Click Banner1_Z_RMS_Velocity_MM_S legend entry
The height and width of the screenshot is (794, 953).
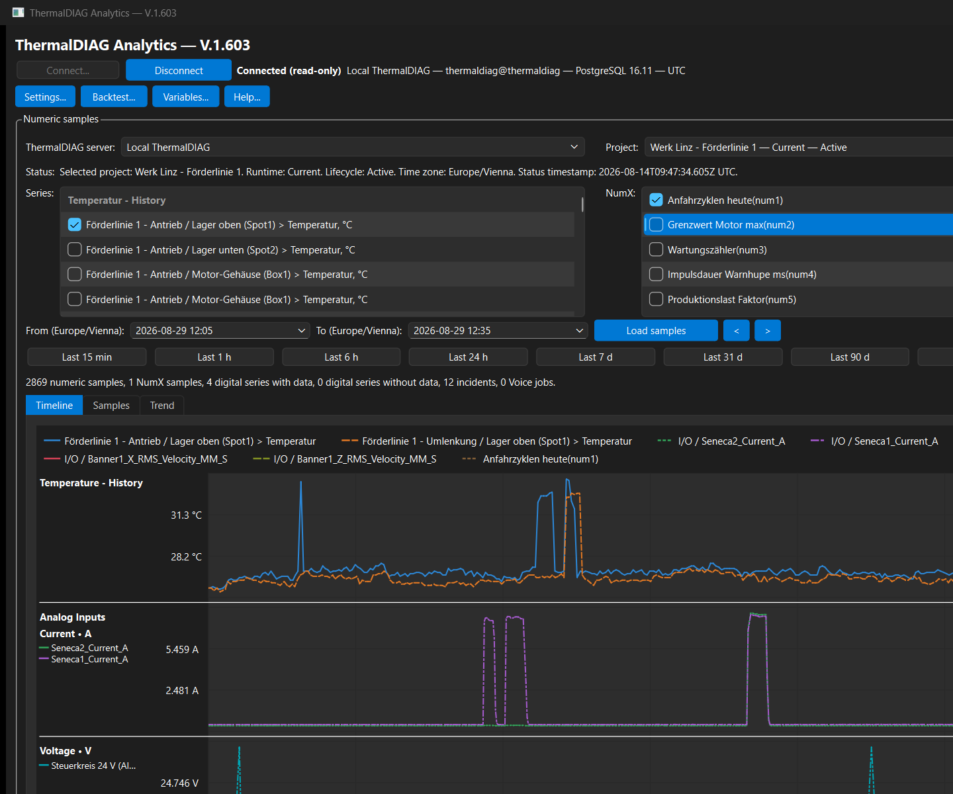345,459
